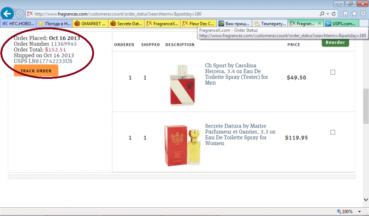
Task: Tick the Ch Sport reorder checkbox
Action: 333,72
